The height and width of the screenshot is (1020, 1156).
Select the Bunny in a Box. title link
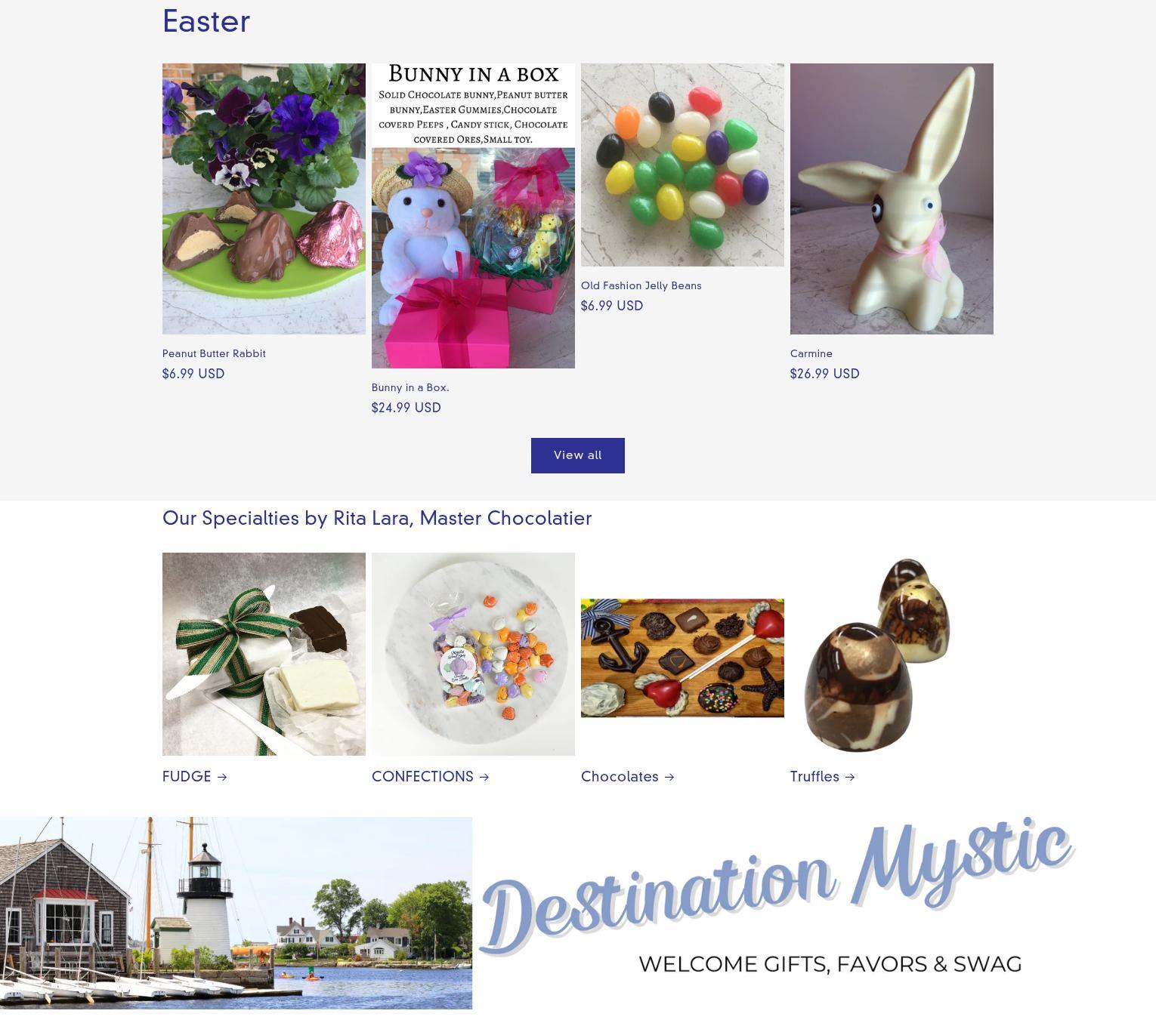point(410,387)
